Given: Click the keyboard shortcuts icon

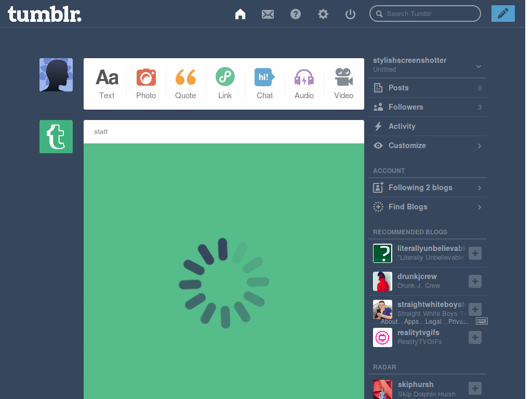Looking at the screenshot, I should (482, 321).
